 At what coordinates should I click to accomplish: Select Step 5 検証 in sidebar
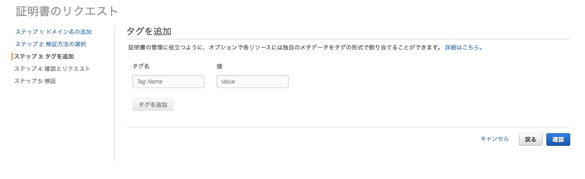click(35, 81)
